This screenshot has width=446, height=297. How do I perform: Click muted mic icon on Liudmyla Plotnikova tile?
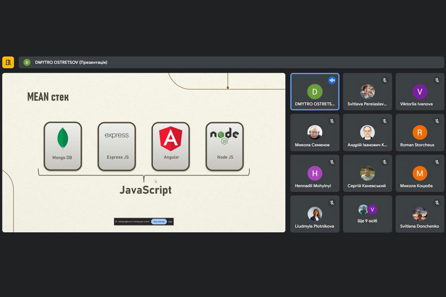[332, 202]
